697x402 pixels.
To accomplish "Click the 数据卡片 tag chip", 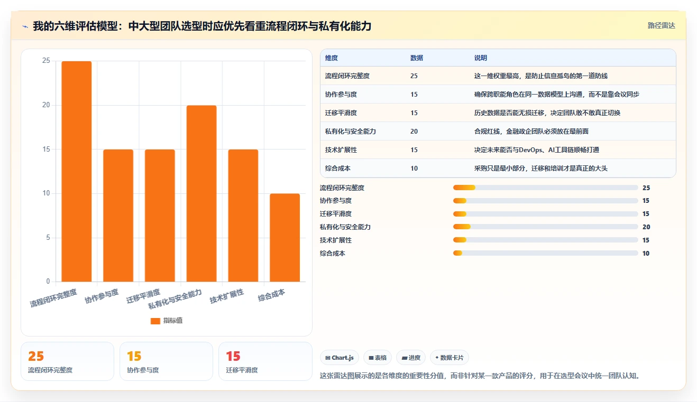I will (450, 358).
